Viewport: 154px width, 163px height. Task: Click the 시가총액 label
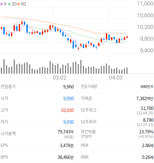tap(8, 134)
